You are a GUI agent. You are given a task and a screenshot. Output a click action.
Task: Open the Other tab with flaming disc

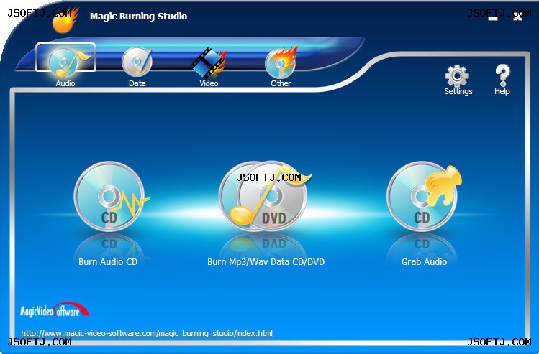click(281, 66)
